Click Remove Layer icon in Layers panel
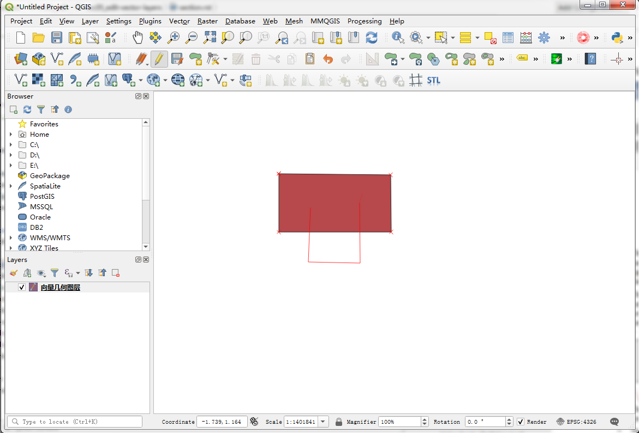639x433 pixels. pyautogui.click(x=116, y=273)
